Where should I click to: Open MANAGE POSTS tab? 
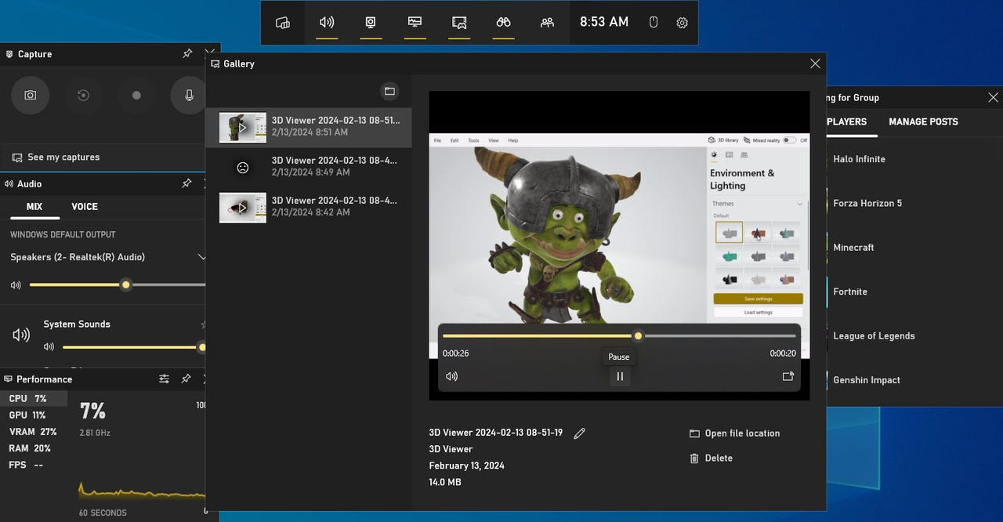point(923,121)
